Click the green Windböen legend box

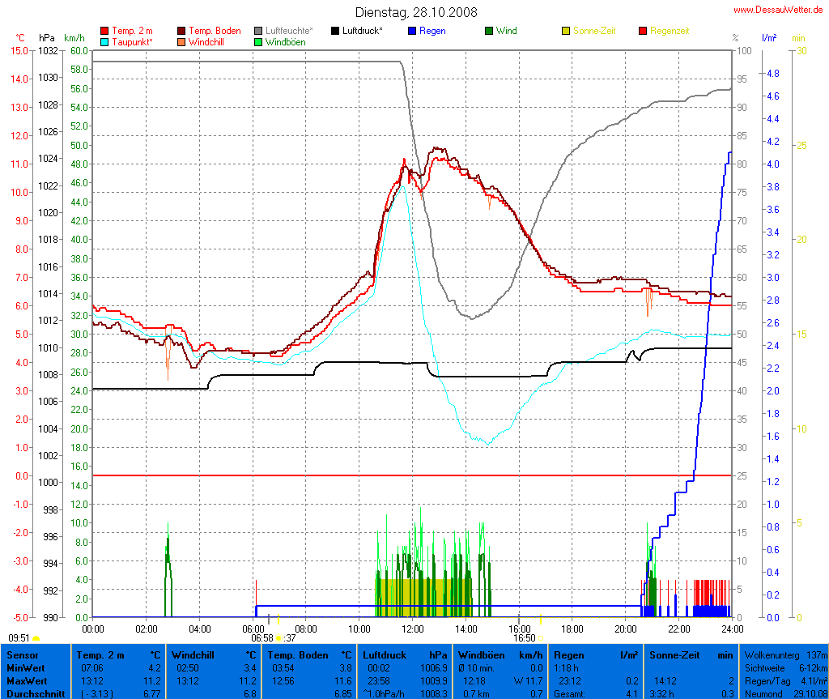[259, 41]
